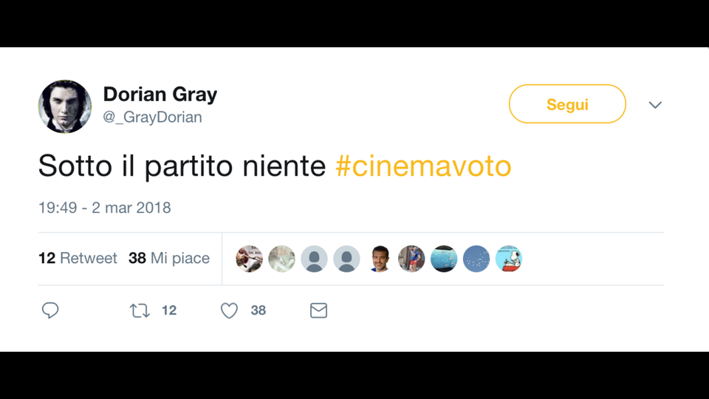The image size is (709, 399).
Task: Open the aquarium-like teal avatar
Action: (444, 259)
